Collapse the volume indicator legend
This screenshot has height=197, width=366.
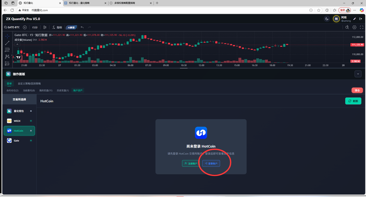click(17, 44)
